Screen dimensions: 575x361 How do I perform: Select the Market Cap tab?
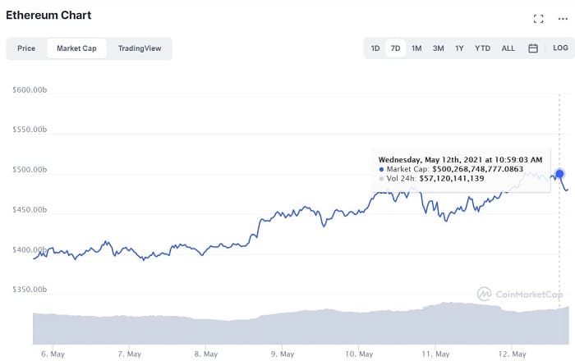point(76,48)
